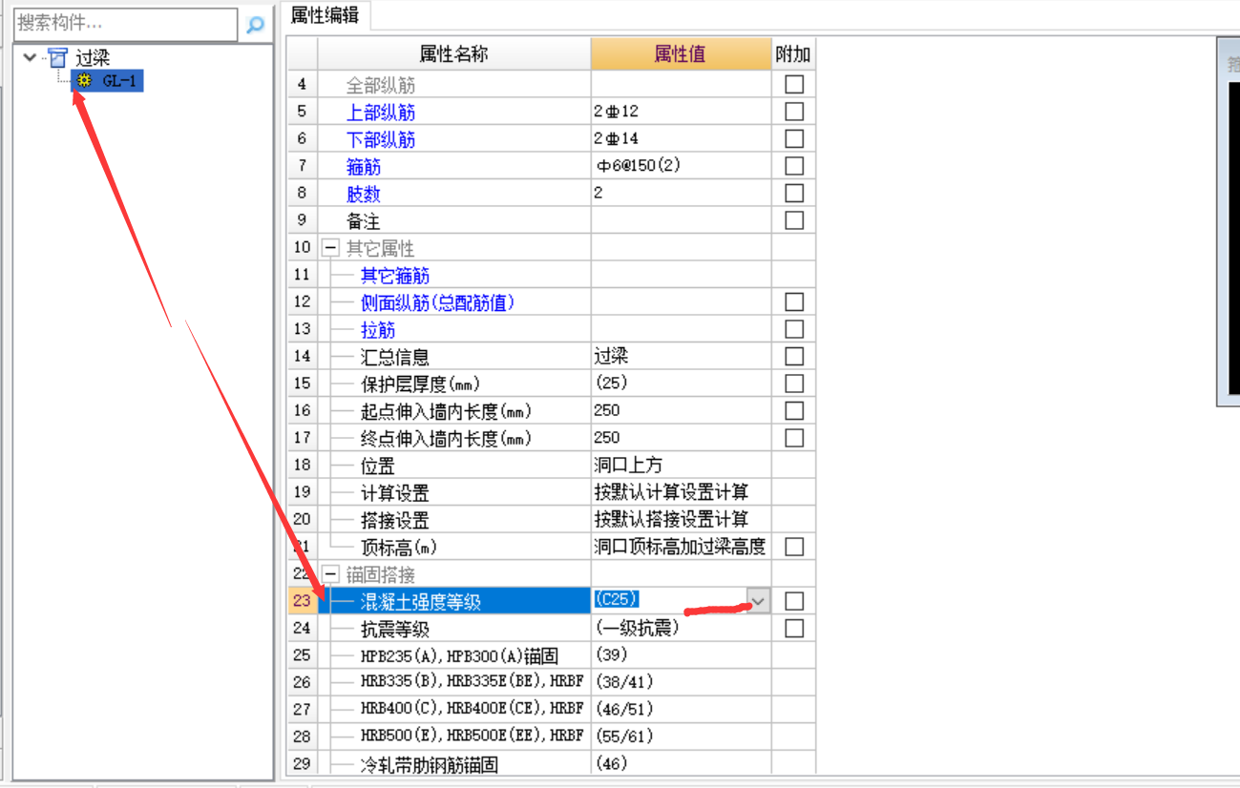Click 位置 value 洞口上方
Viewport: 1240px width, 788px height.
pyautogui.click(x=682, y=466)
